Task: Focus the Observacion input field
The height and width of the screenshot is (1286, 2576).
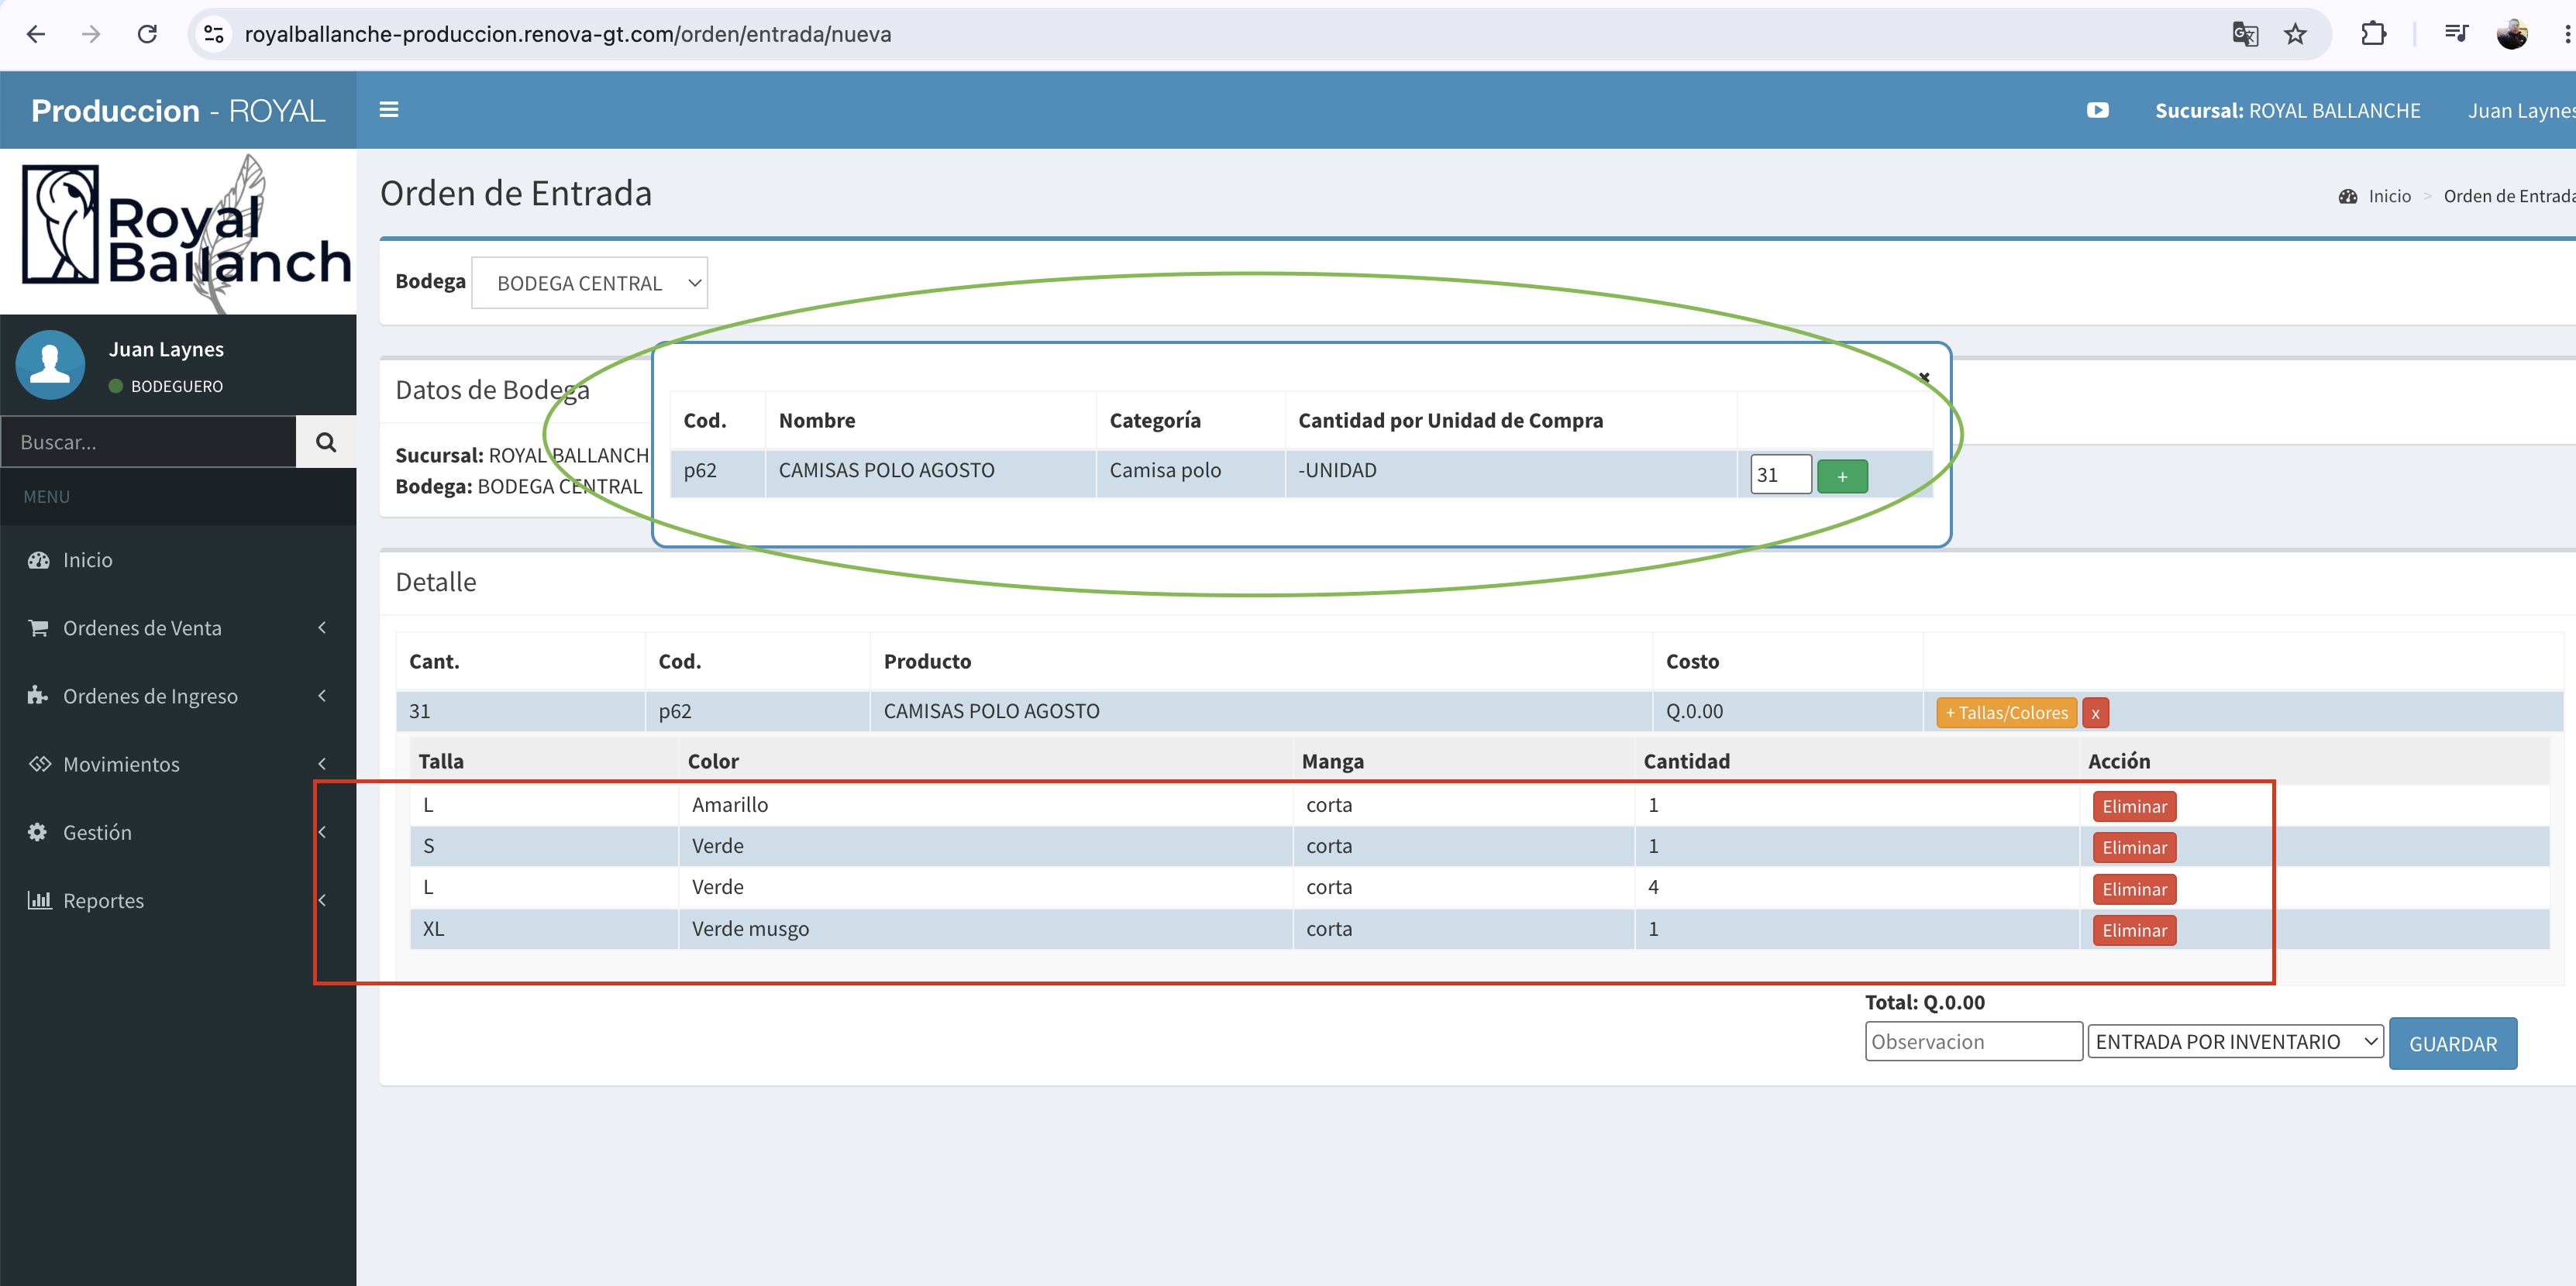Action: 1973,1041
